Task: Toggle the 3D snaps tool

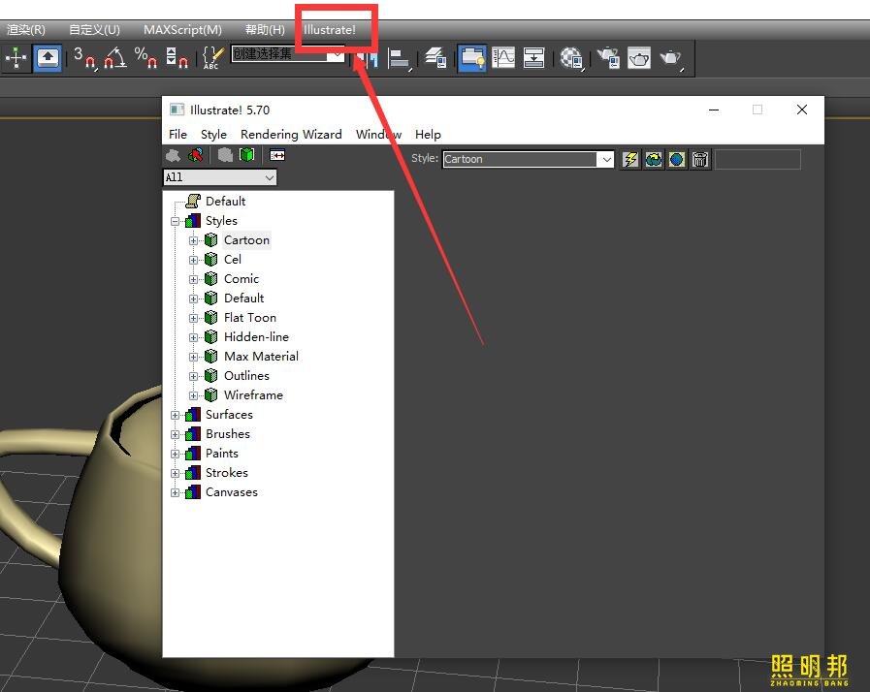Action: click(84, 58)
